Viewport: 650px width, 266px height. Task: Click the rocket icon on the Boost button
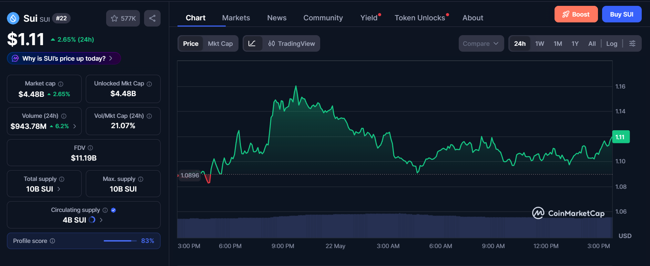(566, 14)
